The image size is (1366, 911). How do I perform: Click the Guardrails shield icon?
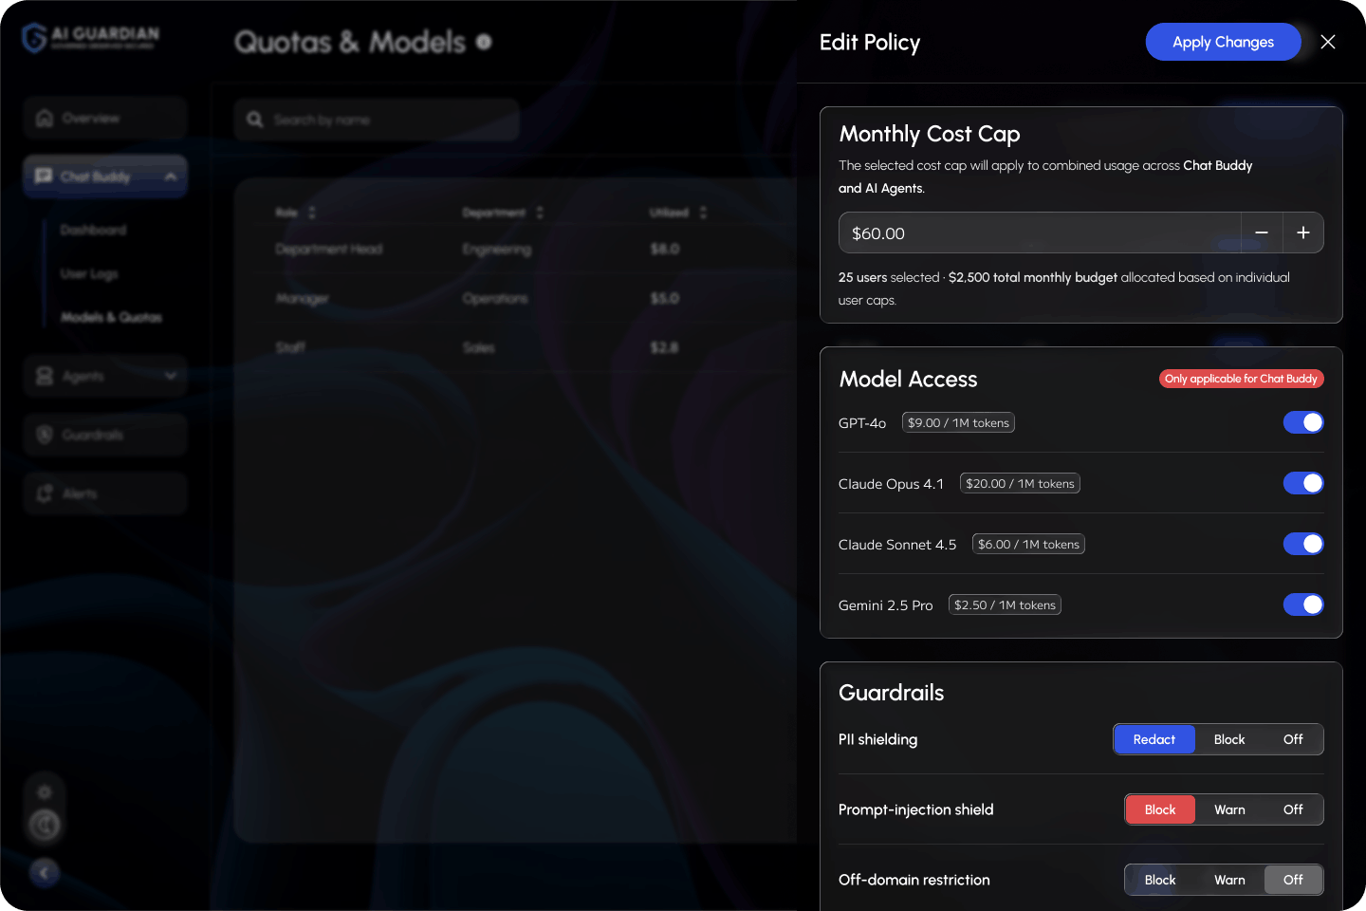coord(45,435)
